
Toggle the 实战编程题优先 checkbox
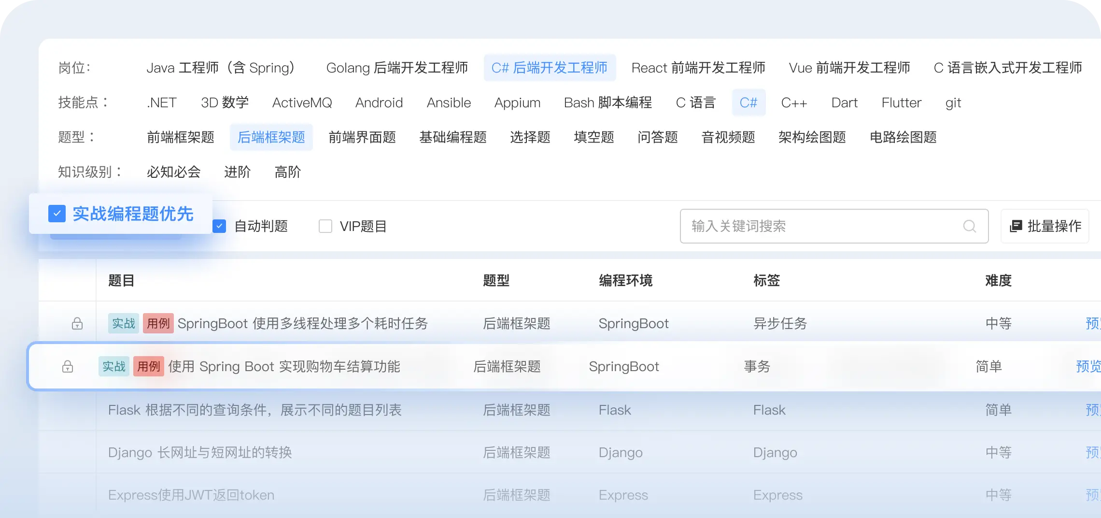pyautogui.click(x=57, y=214)
